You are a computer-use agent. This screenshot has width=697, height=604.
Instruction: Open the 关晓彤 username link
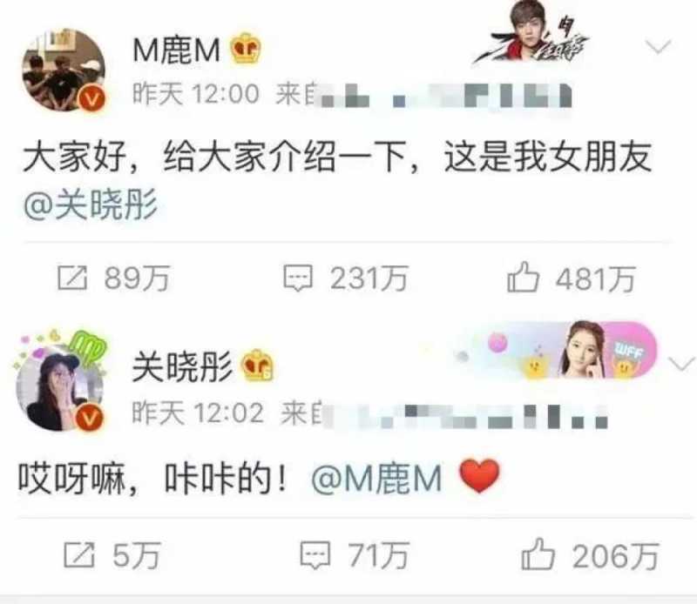(182, 366)
